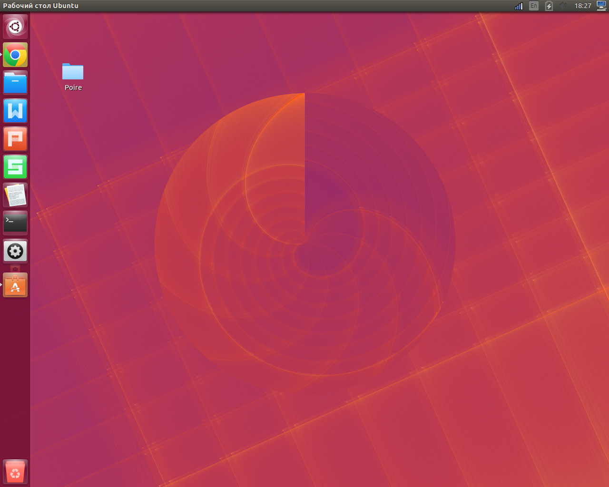Open the En keyboard layout indicator
Screen dimensions: 609x487
[534, 6]
